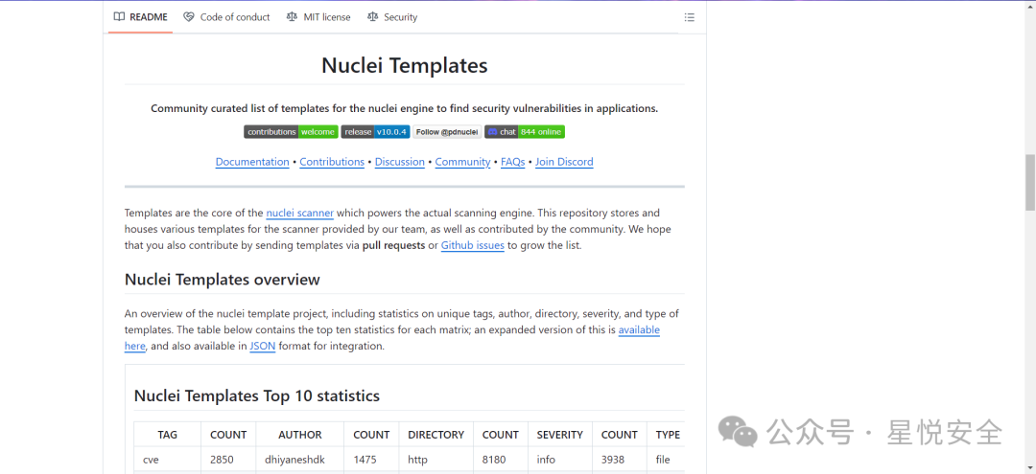Open the Documentation link

(x=252, y=162)
